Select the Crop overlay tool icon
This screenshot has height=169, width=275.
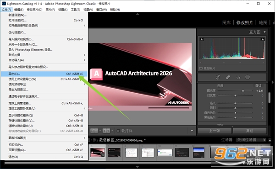(x=218, y=77)
